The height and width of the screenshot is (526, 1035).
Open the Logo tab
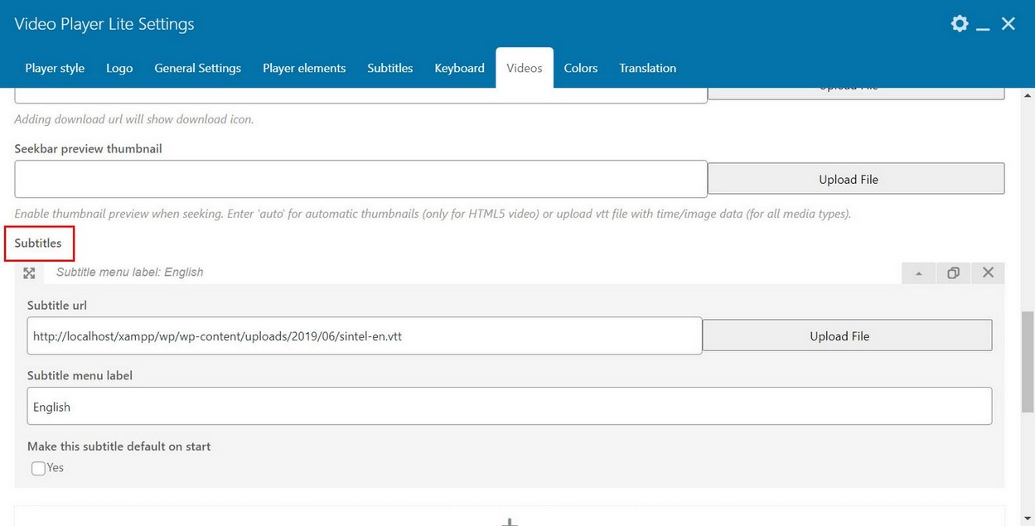point(119,68)
